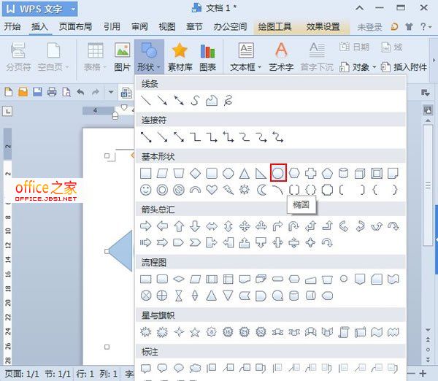Pick the cloud callout shape

point(195,369)
